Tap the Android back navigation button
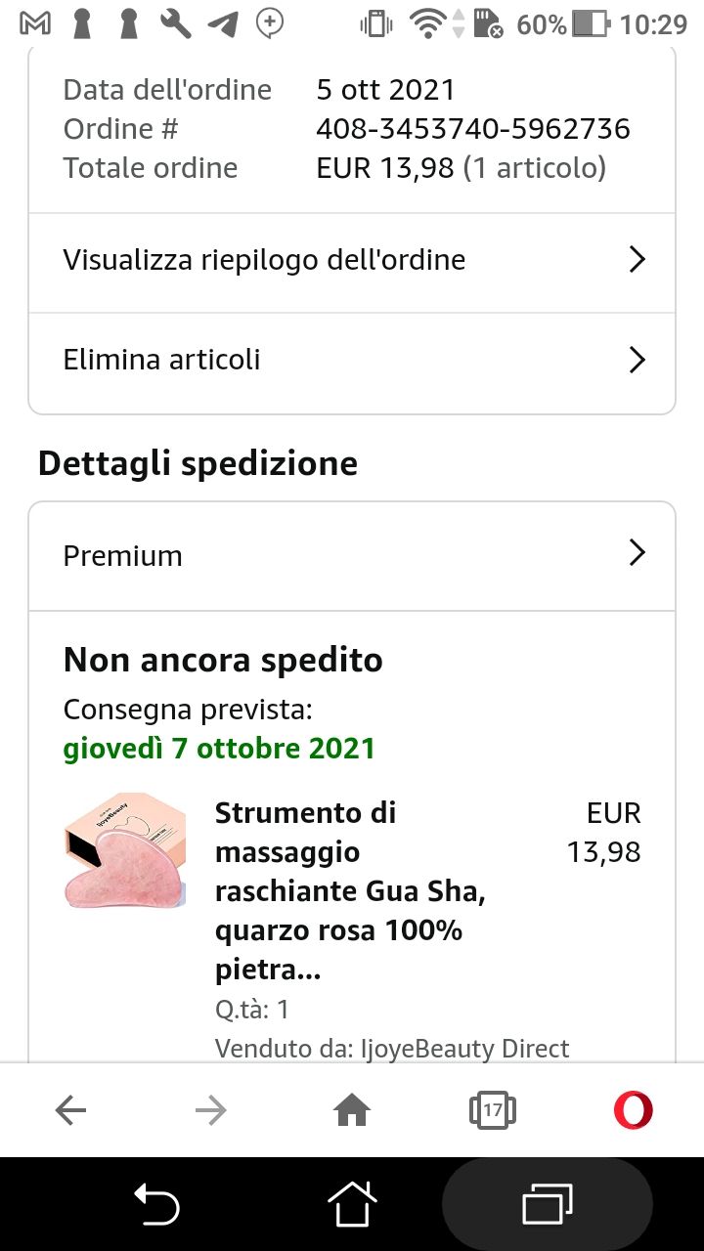This screenshot has height=1251, width=704. click(x=156, y=1204)
